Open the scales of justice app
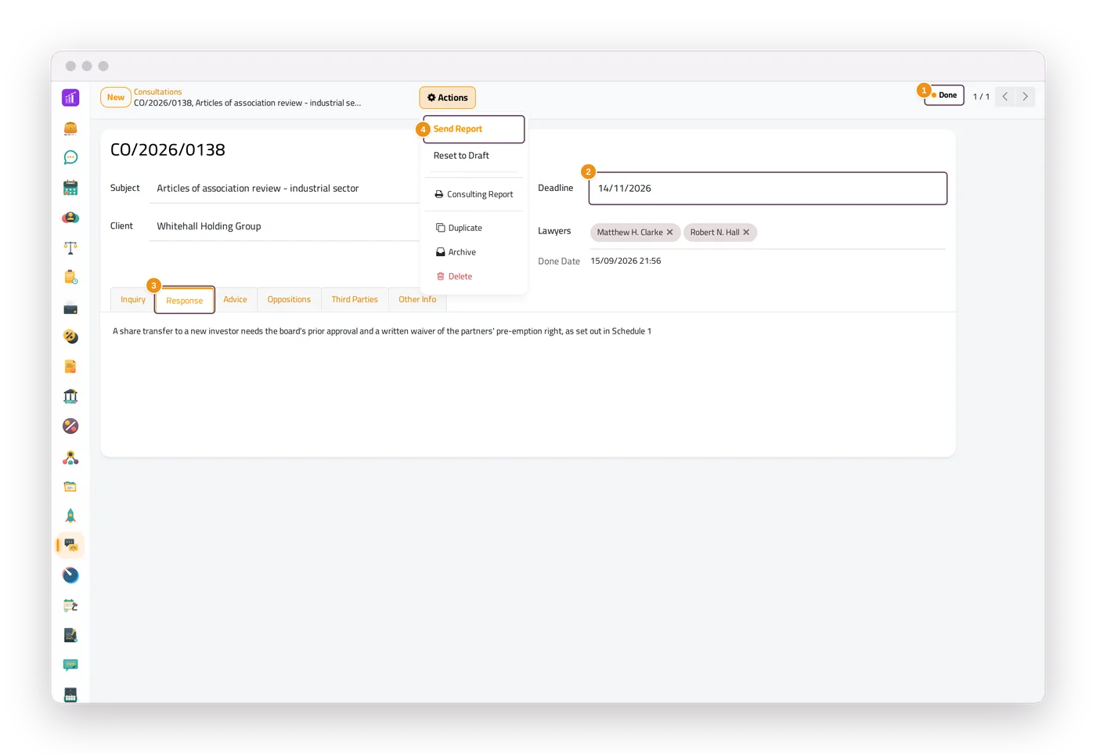This screenshot has width=1096, height=754. point(70,247)
